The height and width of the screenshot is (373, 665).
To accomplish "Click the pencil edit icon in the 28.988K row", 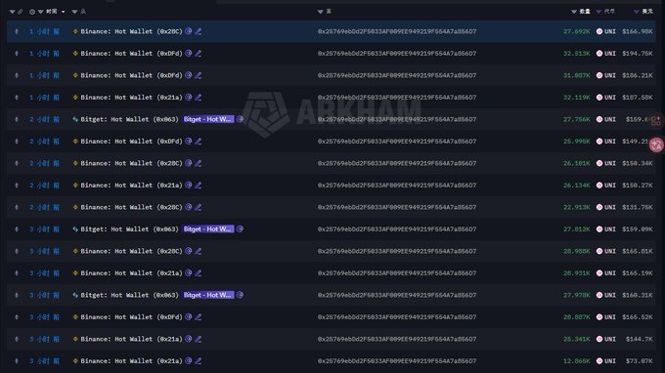I will coord(199,252).
